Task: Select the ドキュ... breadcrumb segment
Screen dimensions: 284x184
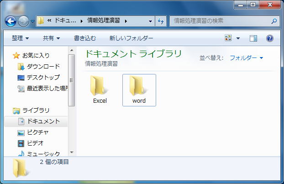Action: coord(65,21)
